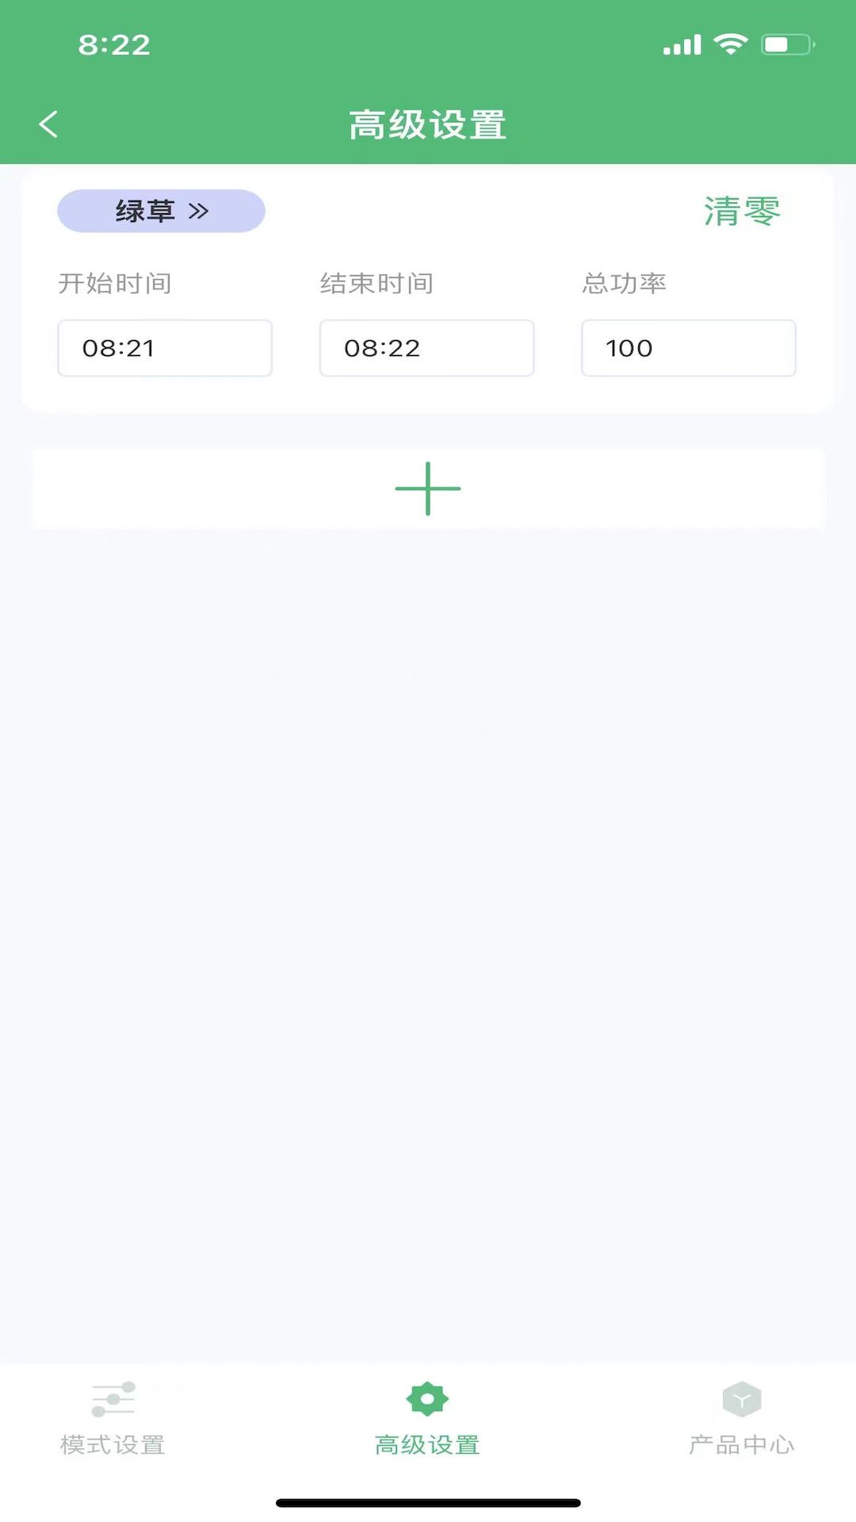
Task: Tap the 高级设置 gear icon
Action: (427, 1399)
